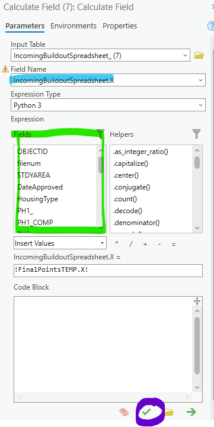This screenshot has height=427, width=214.
Task: Click Helpers list scroll down arrow
Action: click(197, 228)
